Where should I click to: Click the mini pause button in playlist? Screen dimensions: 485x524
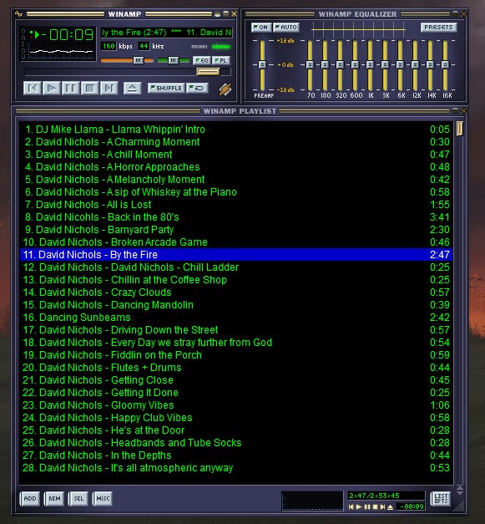point(367,507)
